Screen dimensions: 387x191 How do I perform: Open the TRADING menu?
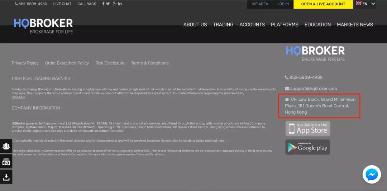click(223, 25)
